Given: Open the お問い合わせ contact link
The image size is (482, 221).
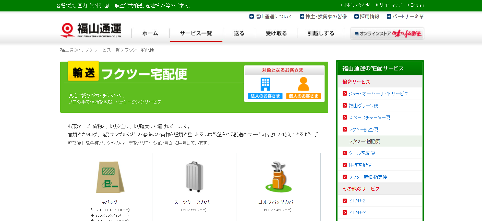Looking at the screenshot, I should pyautogui.click(x=357, y=5).
